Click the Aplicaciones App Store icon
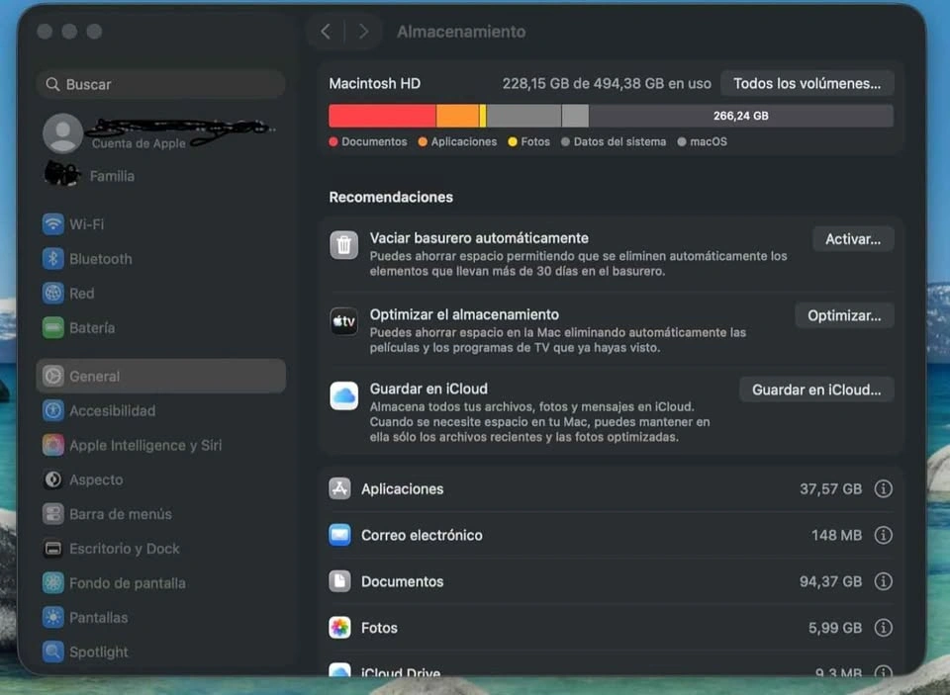Image resolution: width=950 pixels, height=695 pixels. [x=339, y=488]
